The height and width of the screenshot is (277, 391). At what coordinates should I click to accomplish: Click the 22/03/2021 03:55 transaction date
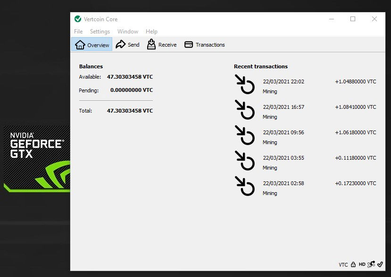(283, 158)
